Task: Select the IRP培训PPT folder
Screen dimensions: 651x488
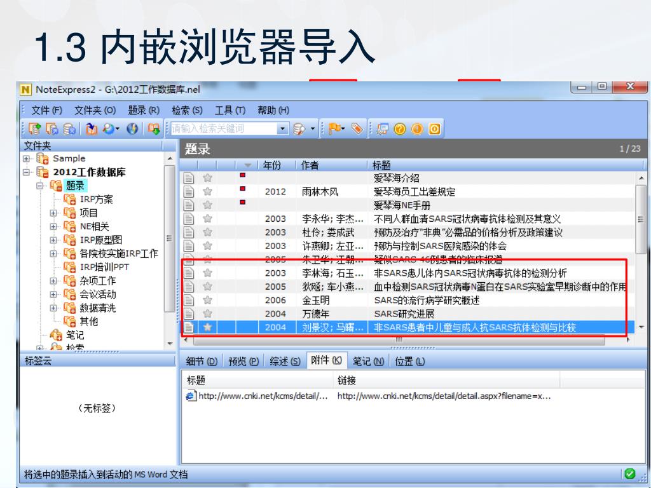Action: [104, 267]
